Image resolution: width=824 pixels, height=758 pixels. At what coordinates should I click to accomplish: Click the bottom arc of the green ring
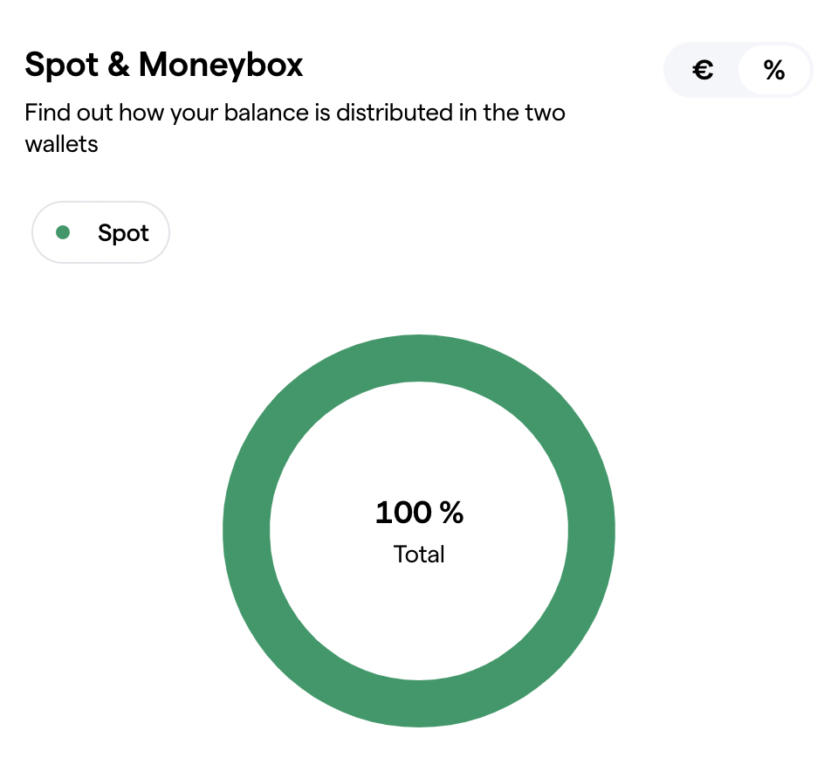tap(419, 703)
